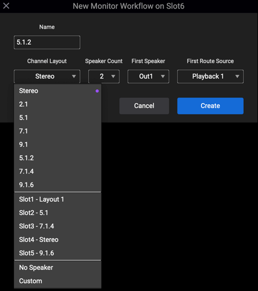Viewport: 258px width, 291px height.
Task: Choose the Custom layout option
Action: 57,281
